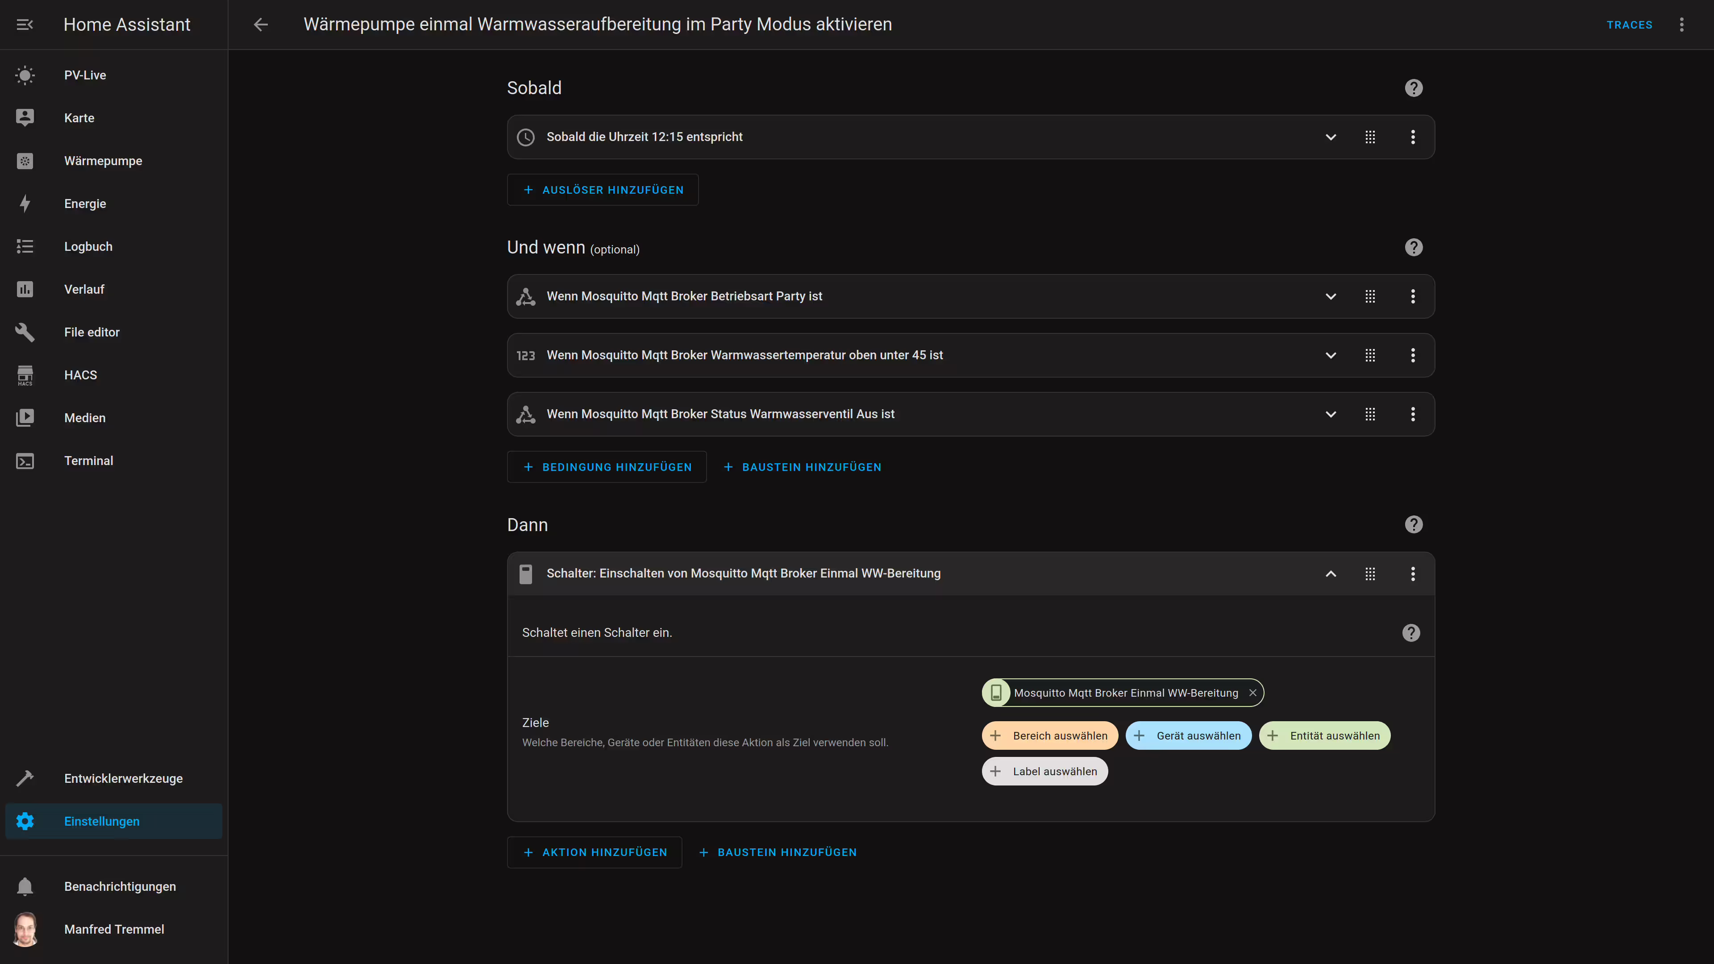Open the HACS store icon
The image size is (1714, 964).
pos(25,375)
